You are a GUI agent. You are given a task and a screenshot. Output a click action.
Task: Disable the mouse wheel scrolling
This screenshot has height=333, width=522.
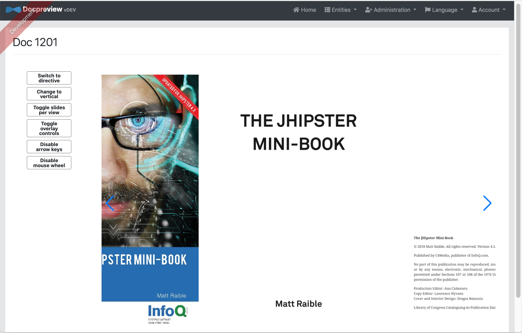point(49,162)
